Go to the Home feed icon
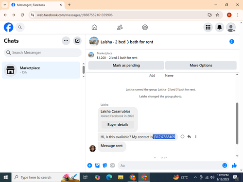 coord(94,27)
